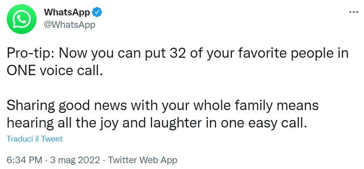Visit the @WhatsApp handle

[x=69, y=24]
